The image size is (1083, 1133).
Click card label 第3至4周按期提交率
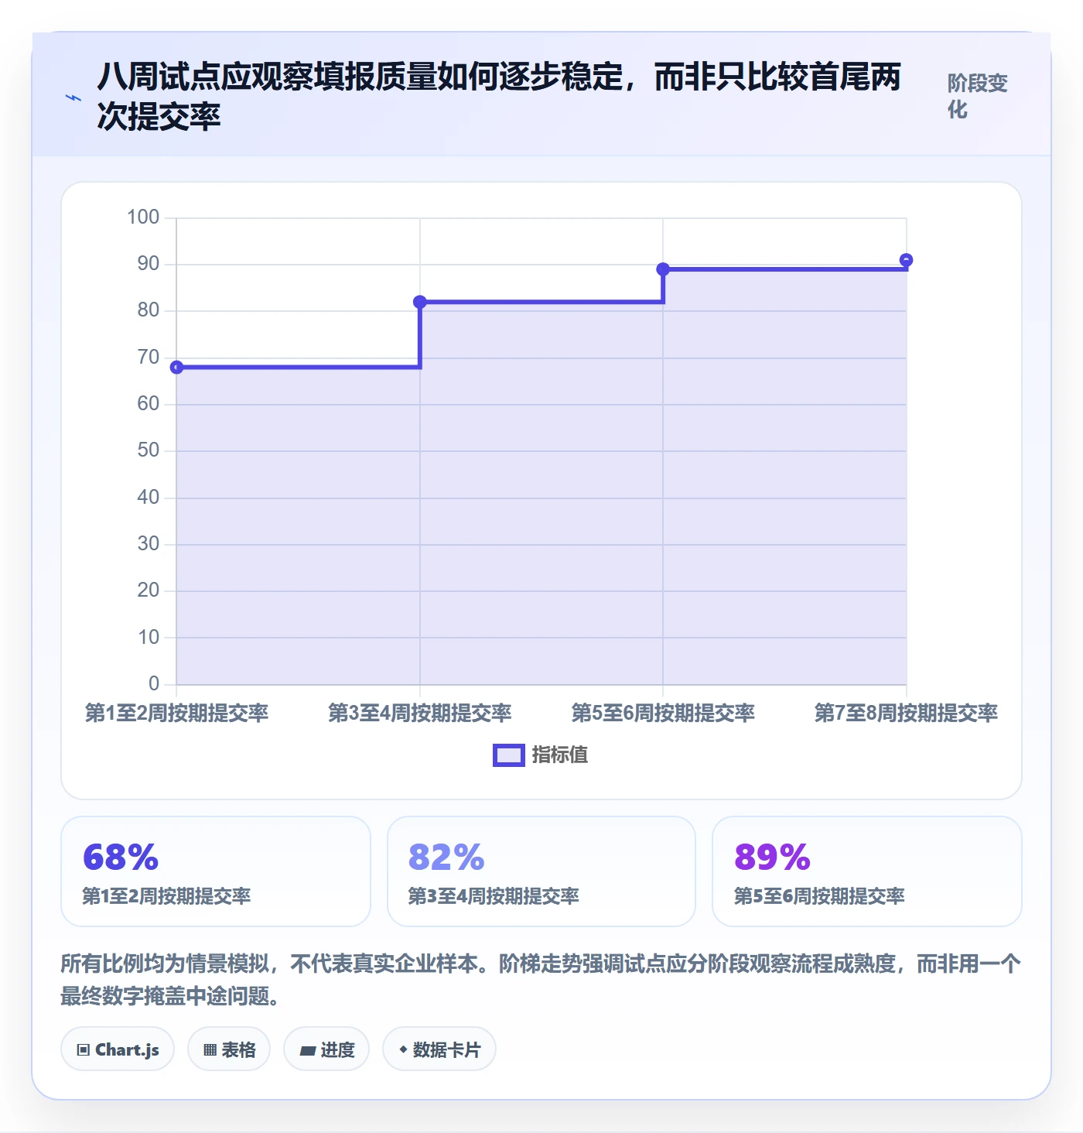[x=494, y=896]
